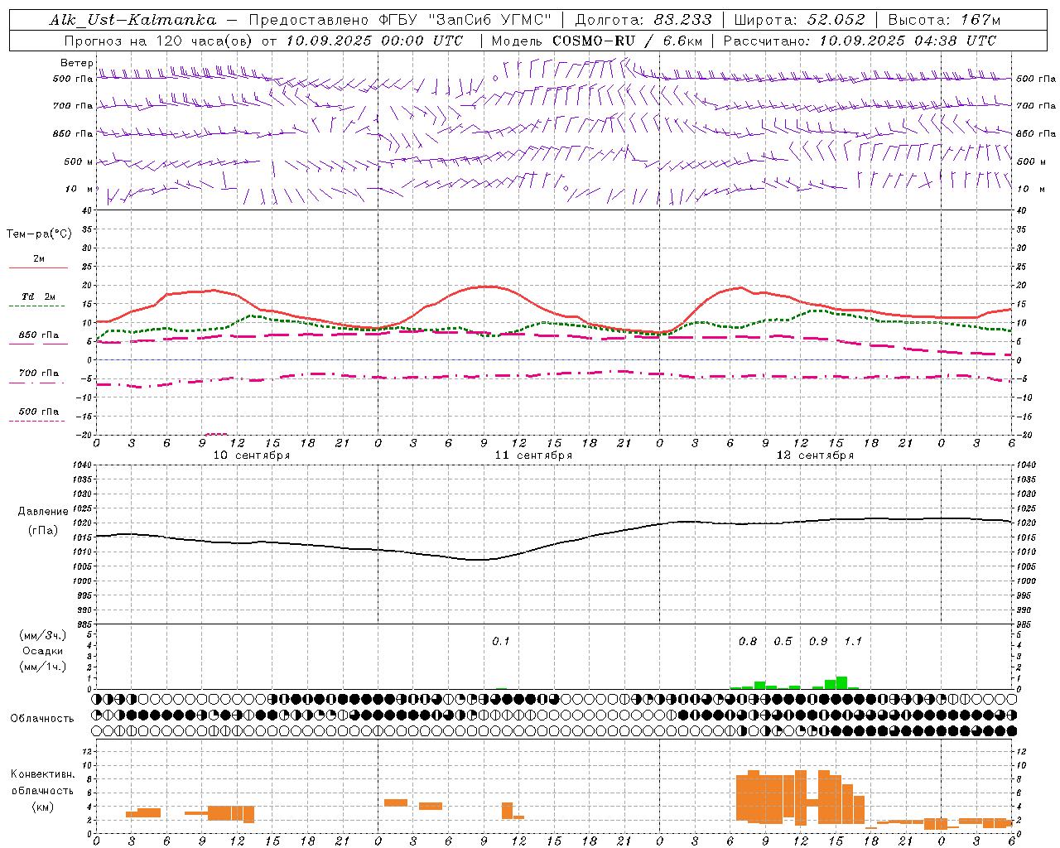
Task: Click the 850 гПа temperature legend entry
Action: 38,335
